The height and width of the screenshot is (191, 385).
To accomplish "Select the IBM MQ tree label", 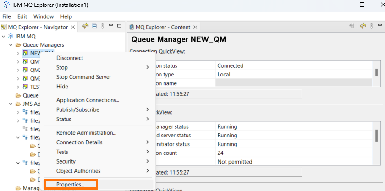I will pos(26,36).
